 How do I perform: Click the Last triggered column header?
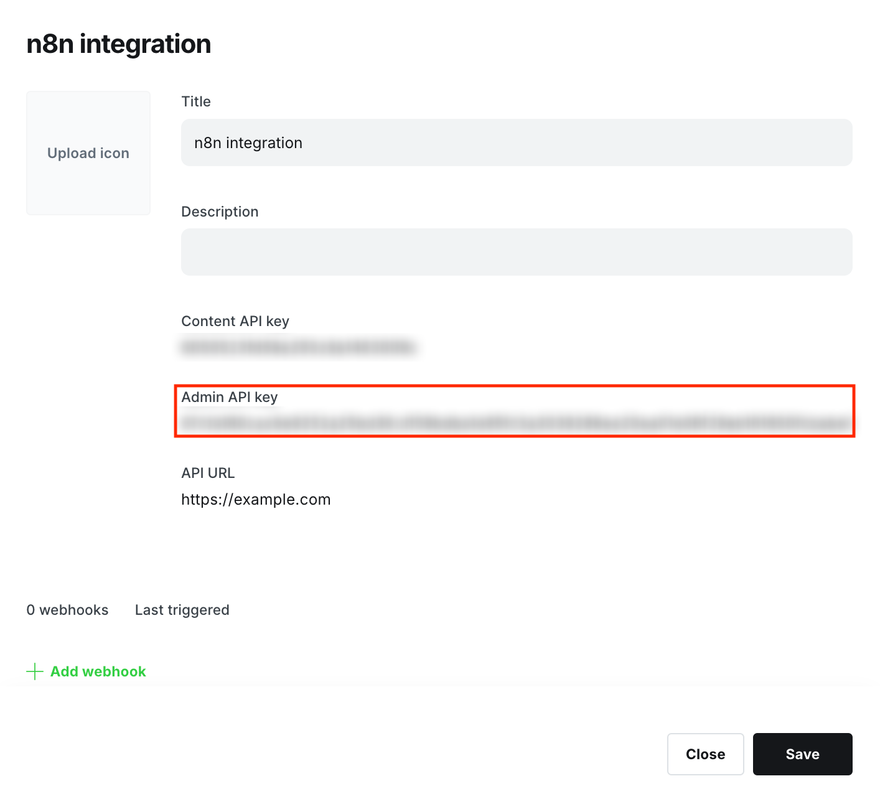coord(182,610)
